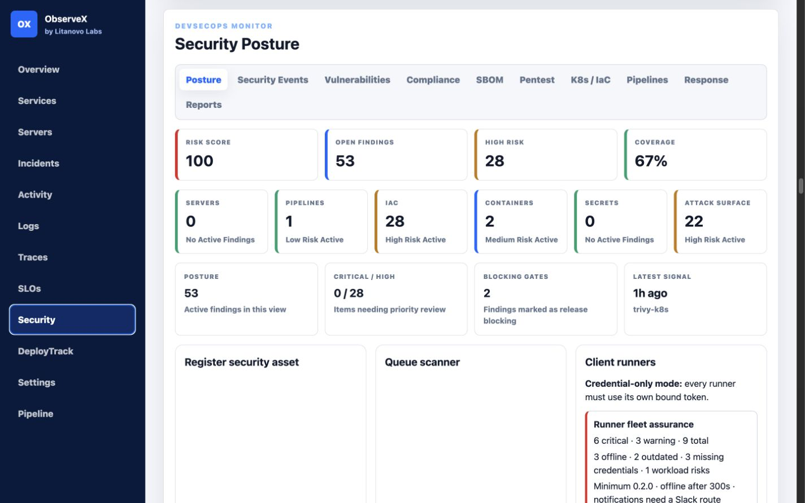
Task: Click the Risk Score 100 card
Action: tap(246, 155)
